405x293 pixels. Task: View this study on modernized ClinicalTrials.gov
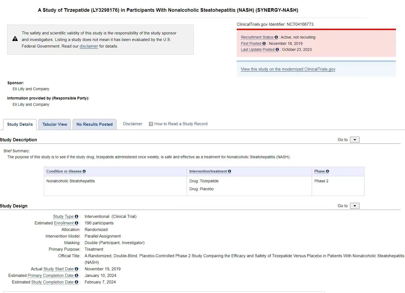click(x=288, y=69)
